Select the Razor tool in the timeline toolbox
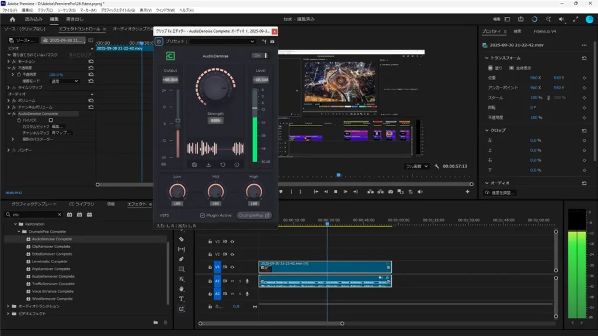The image size is (598, 336). [182, 239]
